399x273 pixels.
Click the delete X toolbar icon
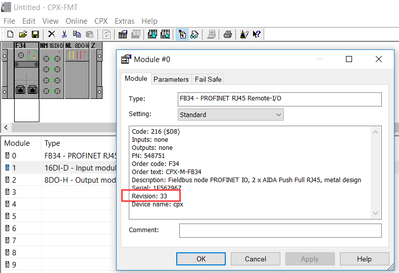(52, 34)
